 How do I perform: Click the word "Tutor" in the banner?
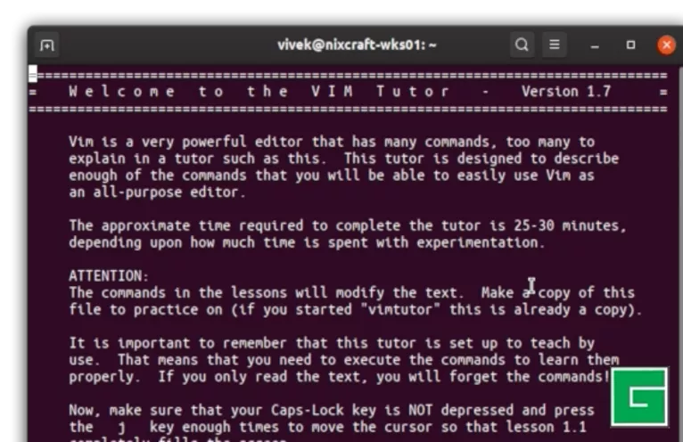(x=413, y=92)
